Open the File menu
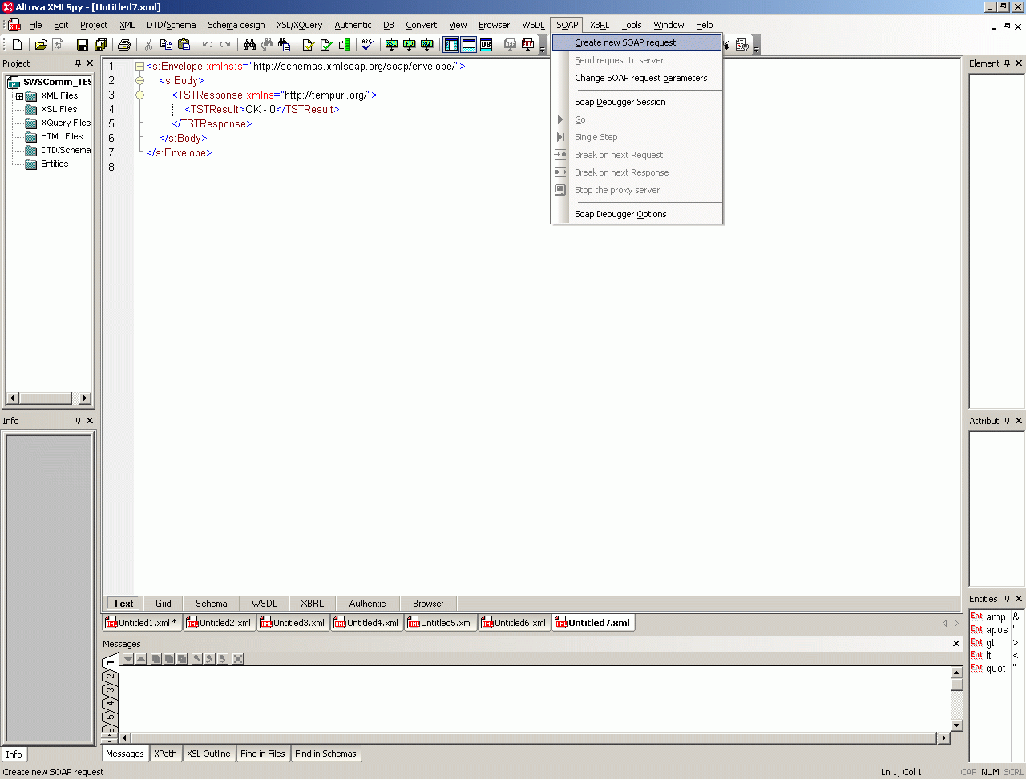 (35, 25)
